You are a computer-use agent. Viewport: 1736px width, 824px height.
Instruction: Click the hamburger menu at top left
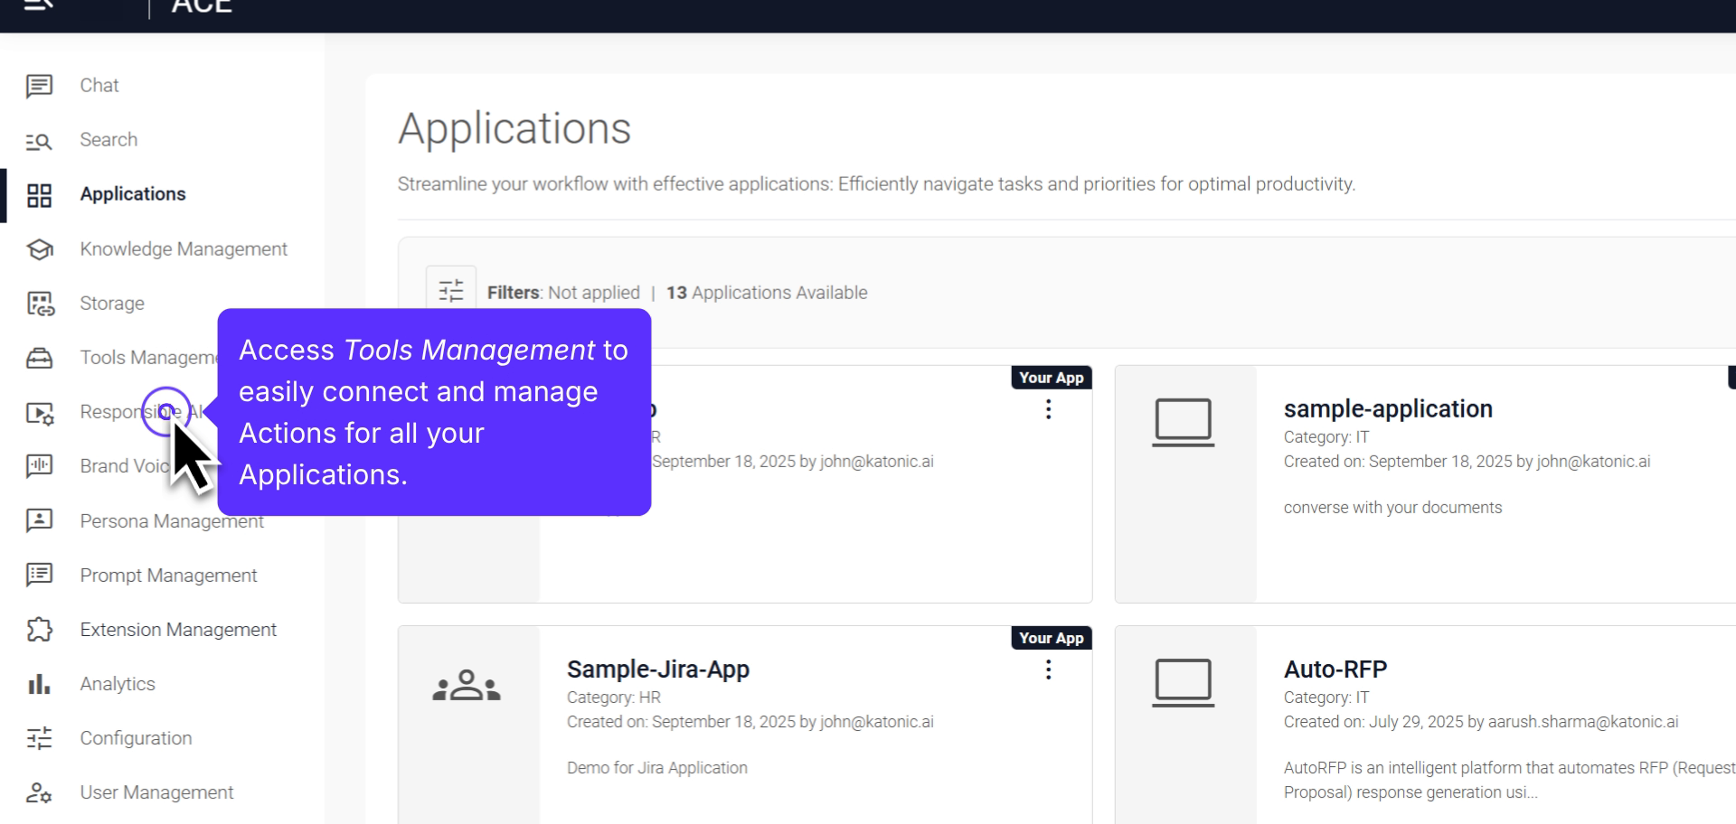36,7
